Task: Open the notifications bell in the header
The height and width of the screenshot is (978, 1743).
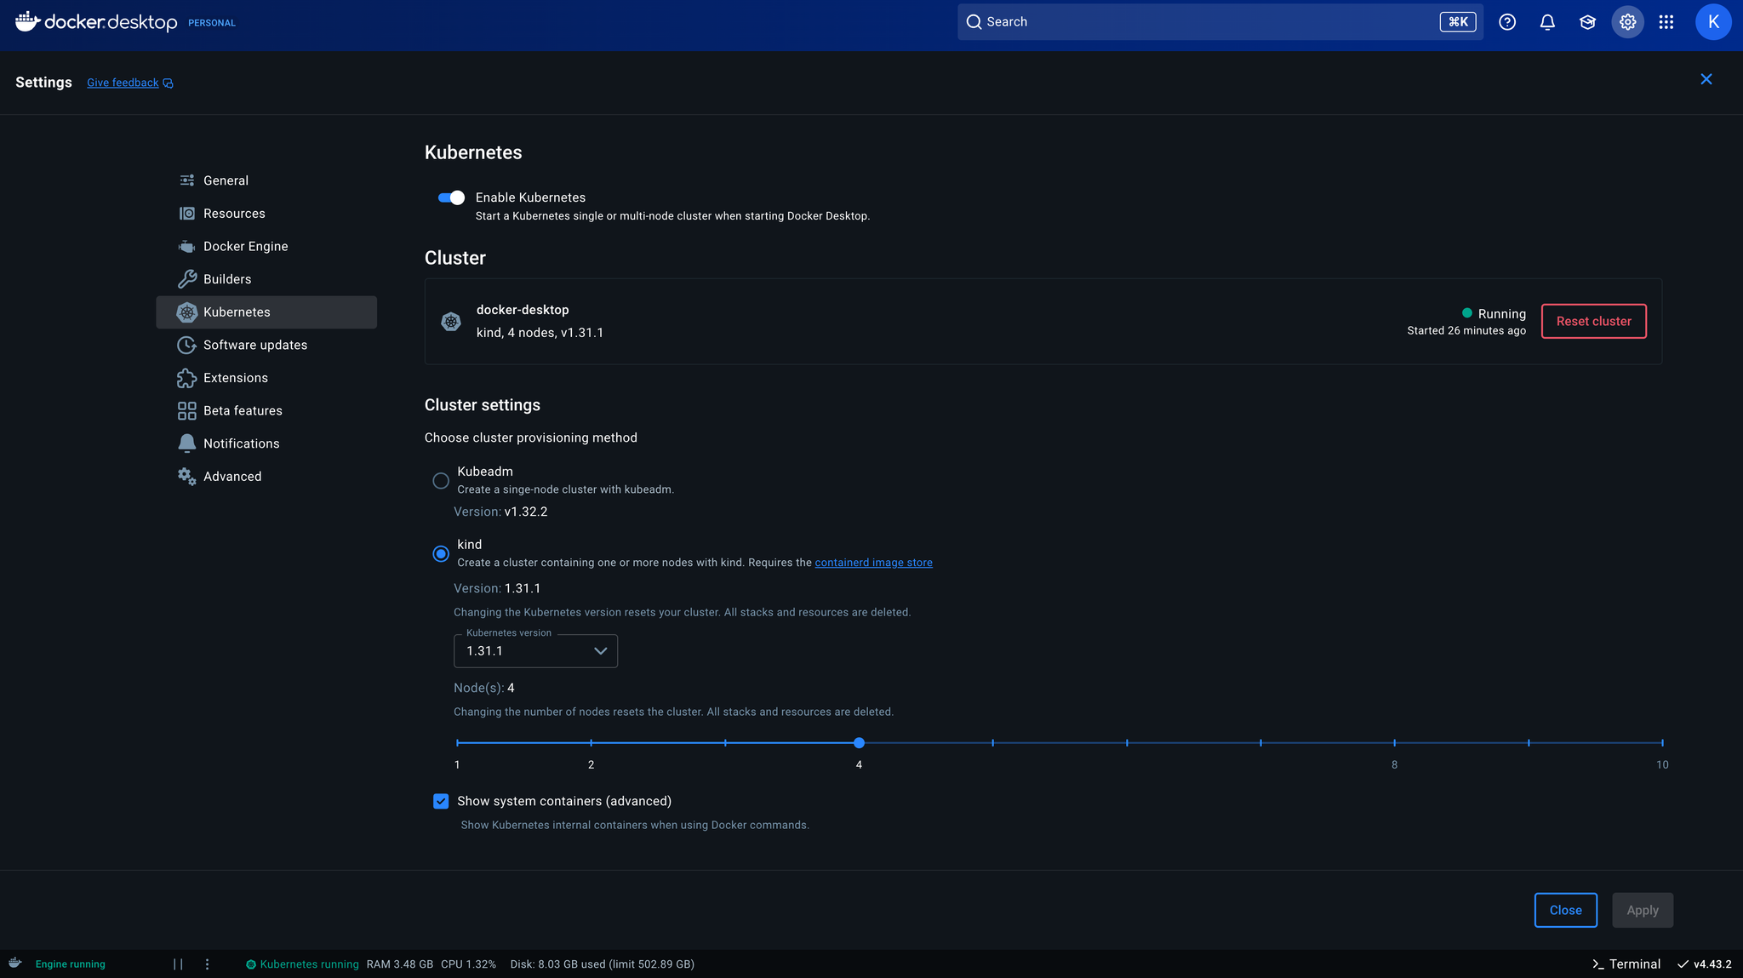Action: pyautogui.click(x=1547, y=22)
